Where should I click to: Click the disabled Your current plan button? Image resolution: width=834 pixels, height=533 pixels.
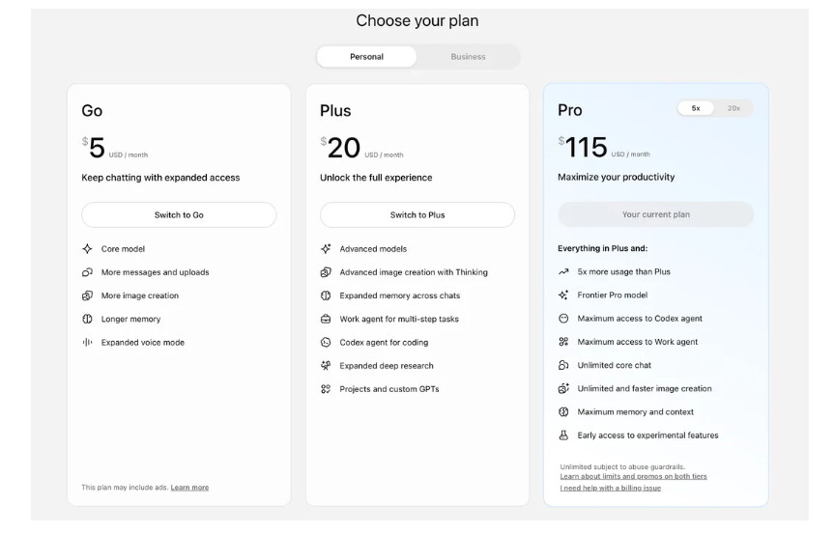(x=656, y=214)
